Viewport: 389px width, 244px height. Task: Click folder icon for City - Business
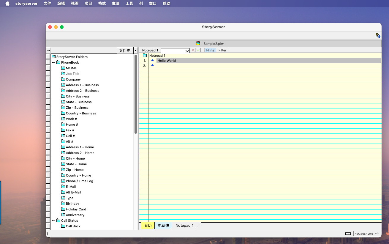[63, 96]
